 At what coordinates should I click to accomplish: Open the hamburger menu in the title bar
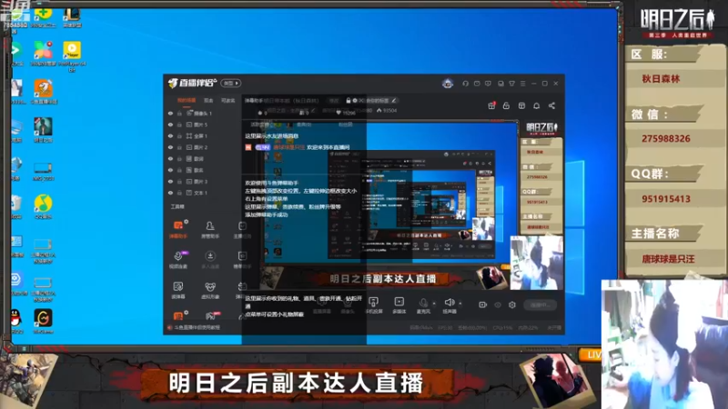pos(522,84)
